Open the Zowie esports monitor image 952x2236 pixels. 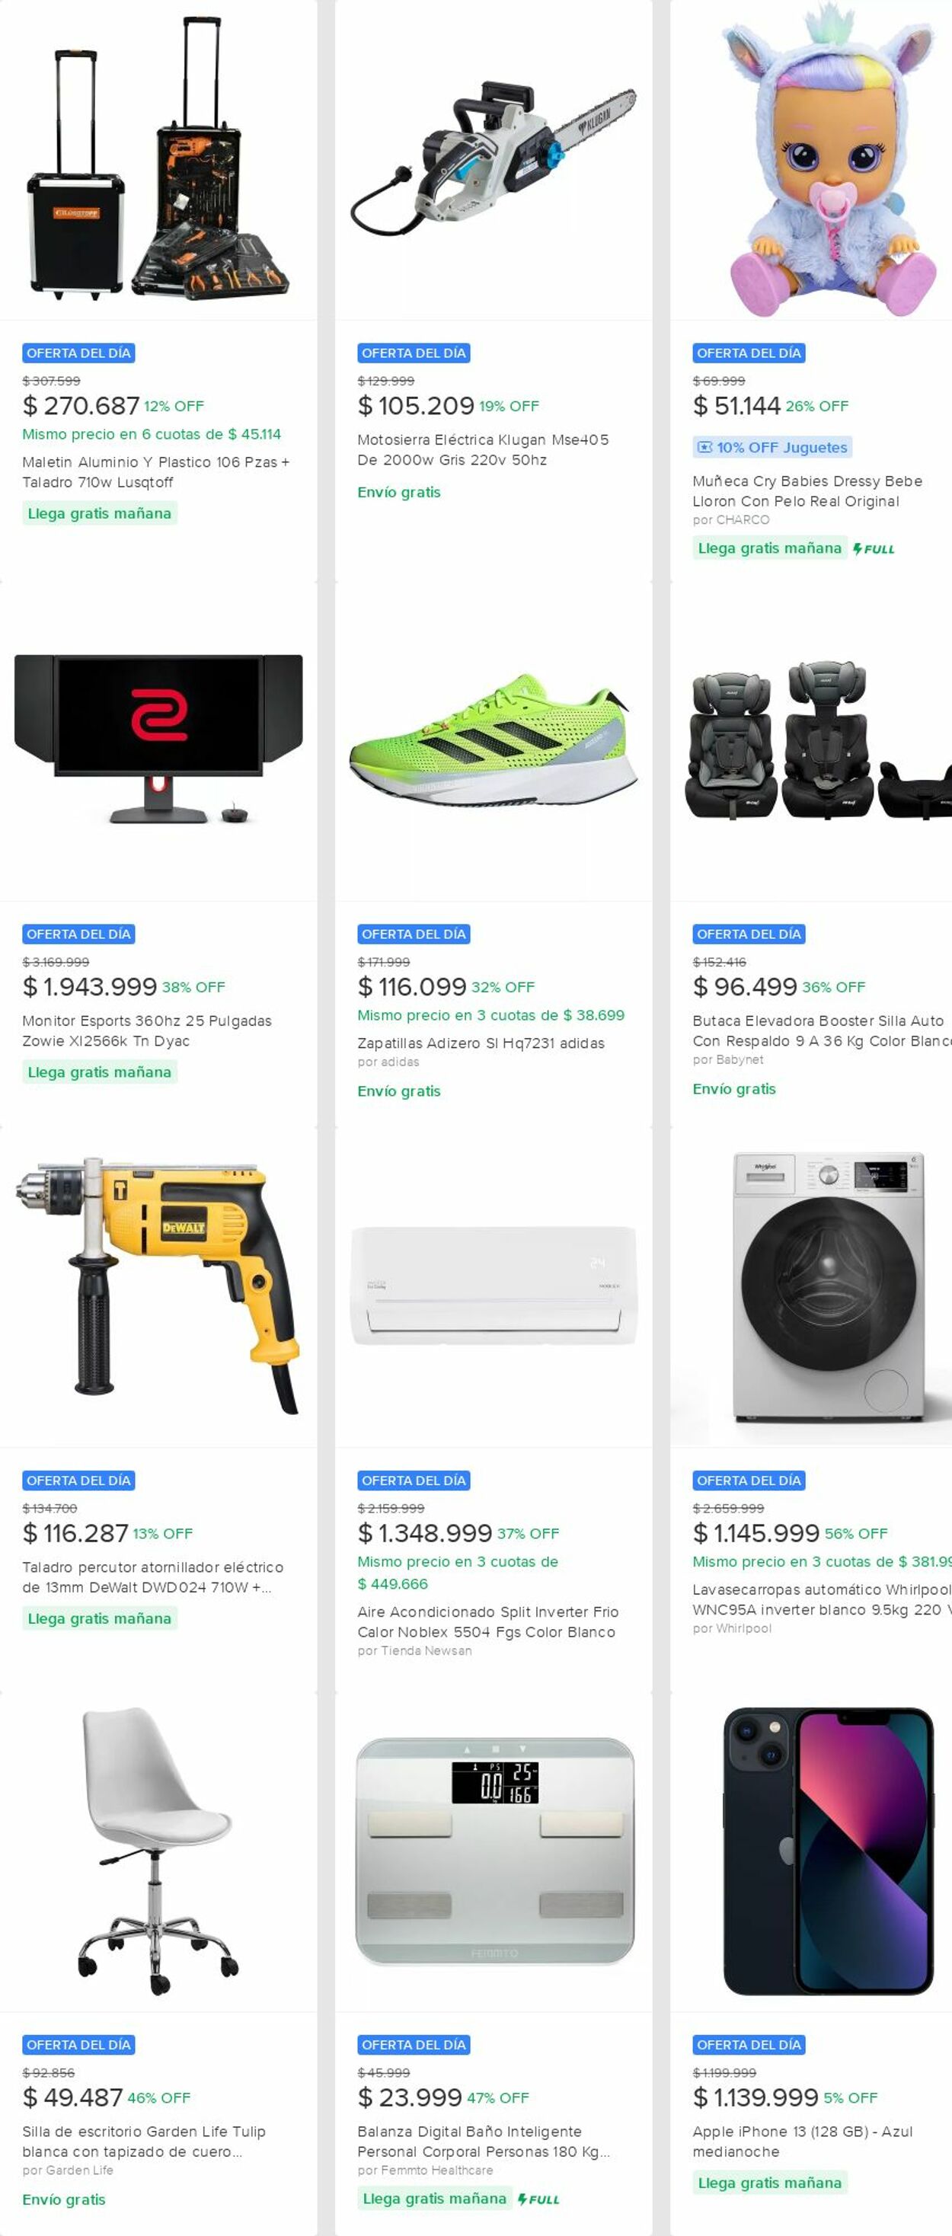click(158, 739)
